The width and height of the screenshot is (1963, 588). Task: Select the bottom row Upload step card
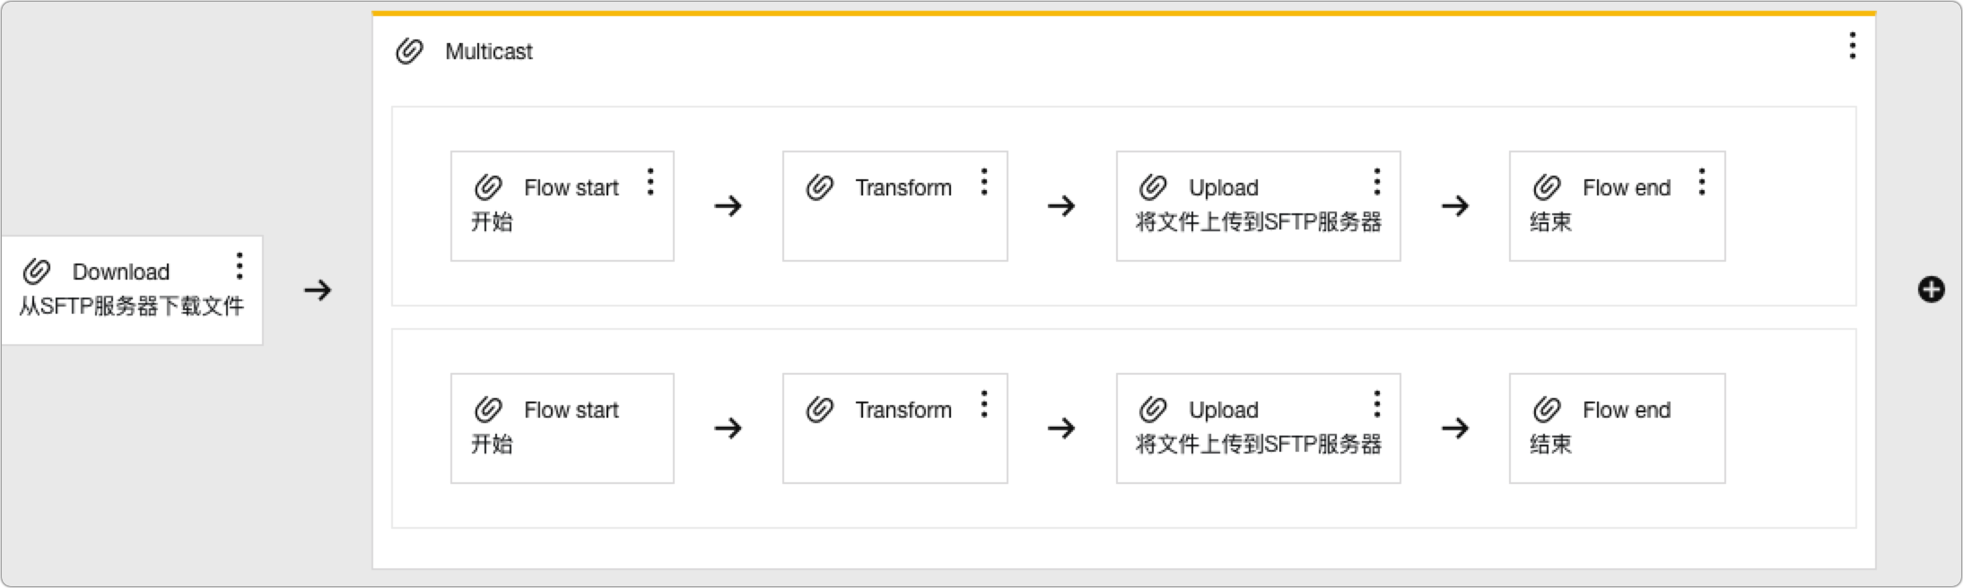pos(1258,428)
